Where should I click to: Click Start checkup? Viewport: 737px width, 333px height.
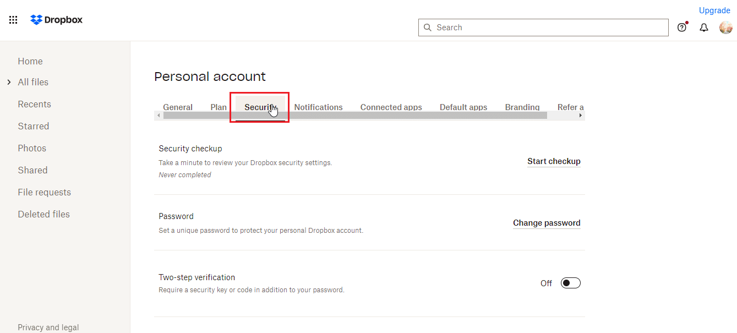point(554,161)
